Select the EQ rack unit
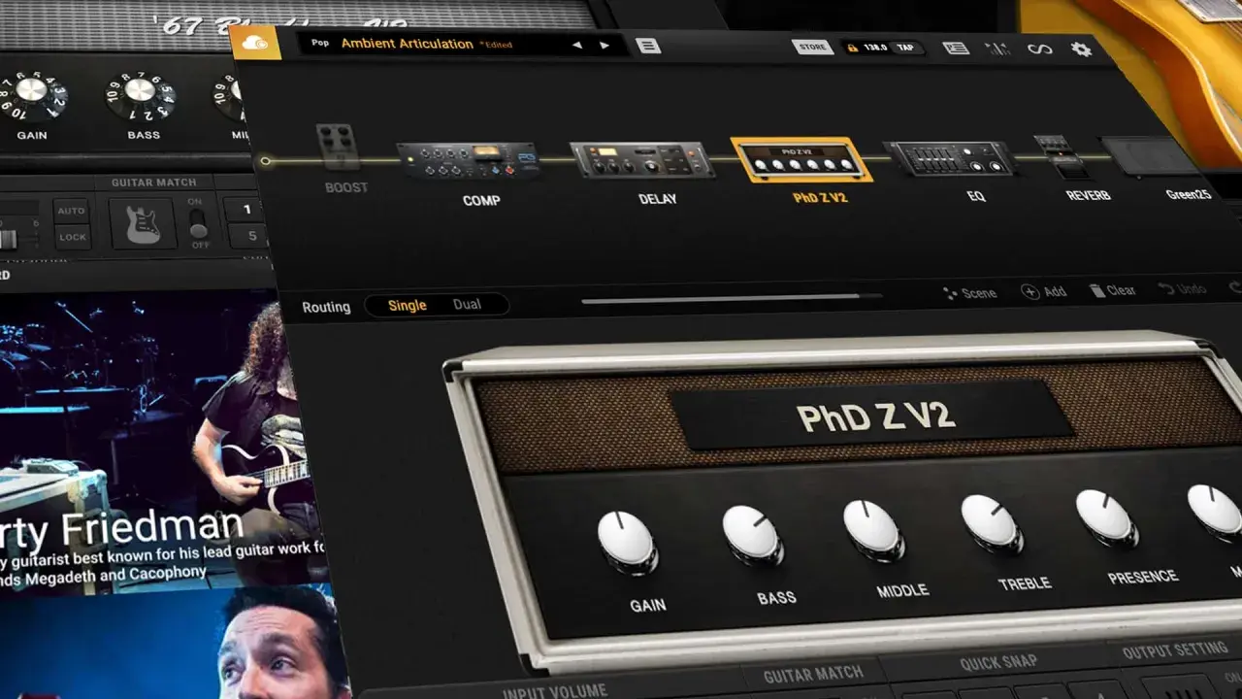The height and width of the screenshot is (699, 1242). 950,158
